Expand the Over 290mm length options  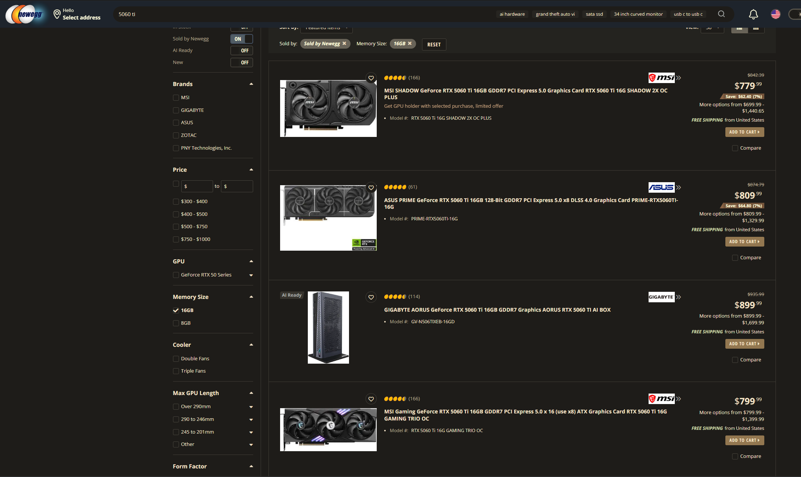coord(251,407)
